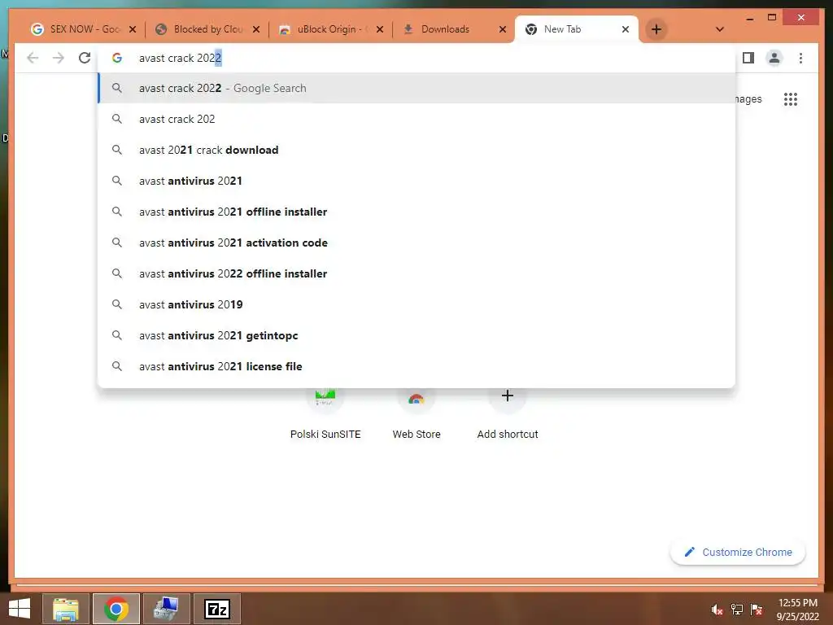The image size is (833, 625).
Task: Click the address bar containing avast crack 2022
Action: pyautogui.click(x=417, y=58)
